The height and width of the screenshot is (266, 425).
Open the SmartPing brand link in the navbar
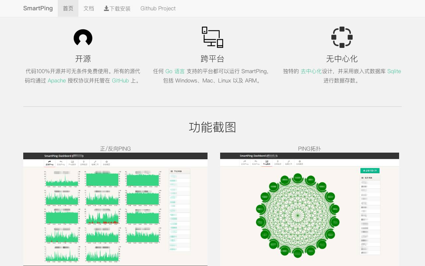[x=38, y=8]
